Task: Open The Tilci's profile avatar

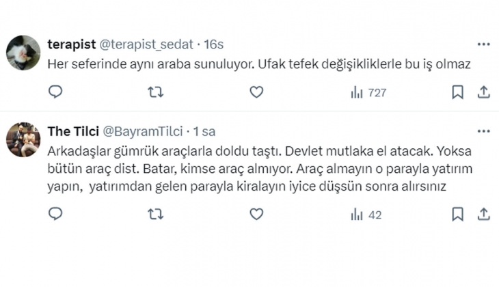Action: (x=23, y=139)
